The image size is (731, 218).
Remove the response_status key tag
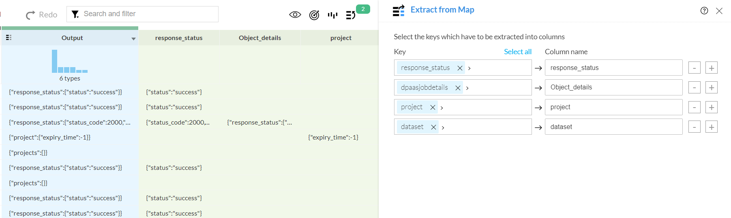[460, 68]
